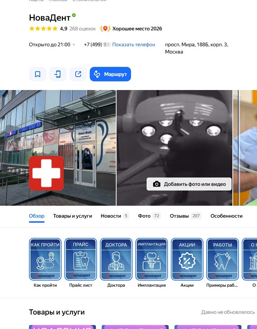
Task: Open the Хорошее место 2026 award badge
Action: click(x=131, y=29)
